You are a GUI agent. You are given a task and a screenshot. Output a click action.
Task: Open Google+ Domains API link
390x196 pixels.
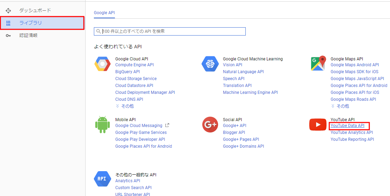[244, 146]
